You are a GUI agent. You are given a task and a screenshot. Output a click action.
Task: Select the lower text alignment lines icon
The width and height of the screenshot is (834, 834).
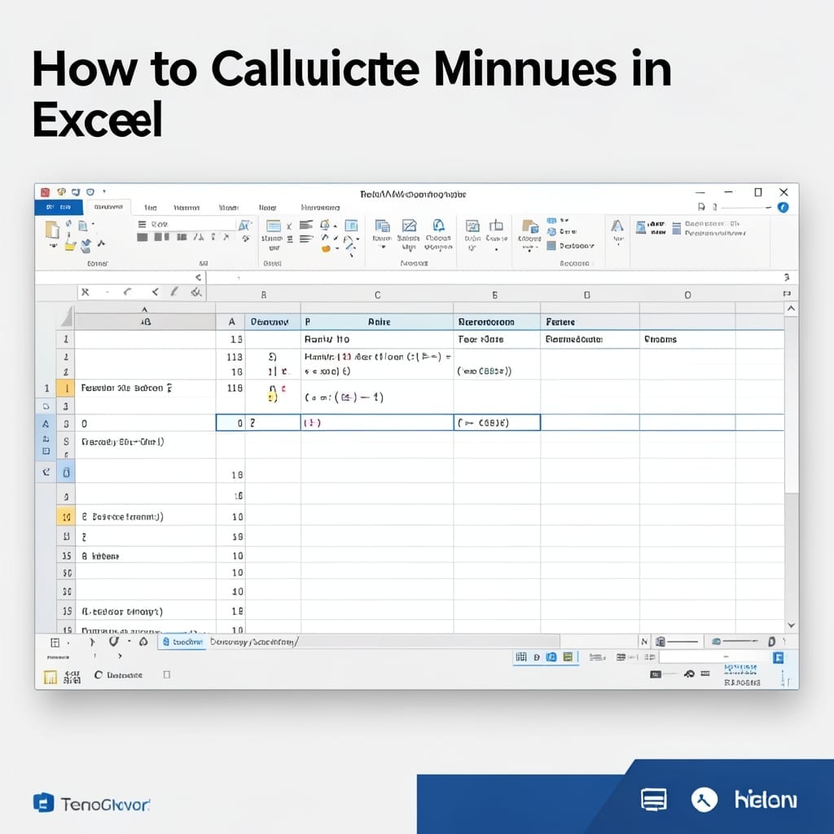[306, 239]
